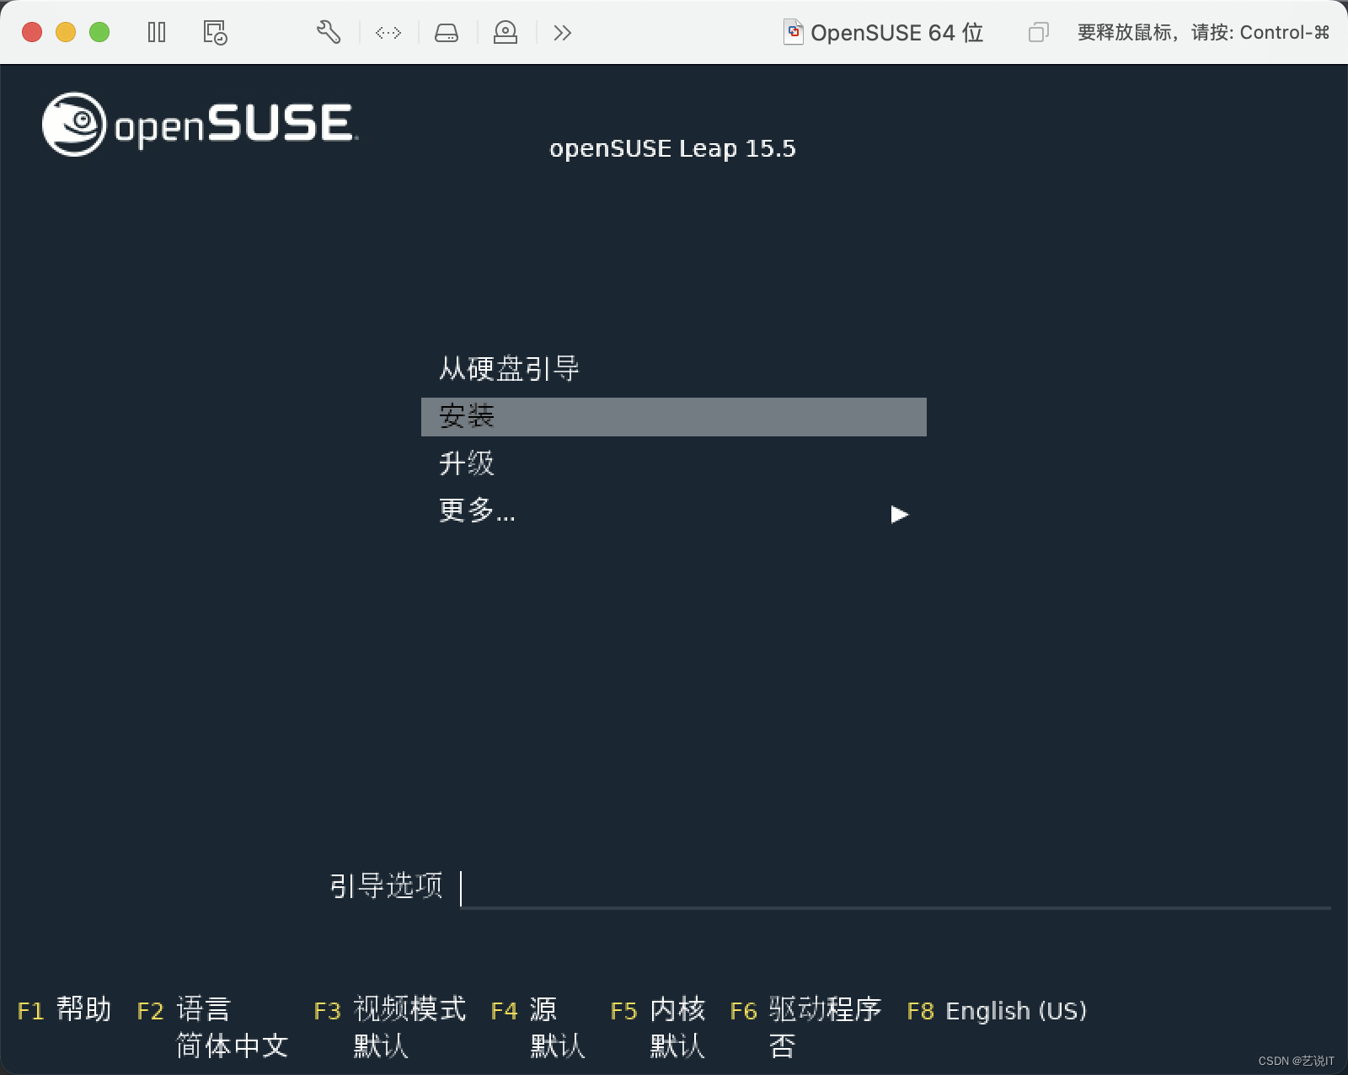The image size is (1348, 1075).
Task: Click the 否 value under 驱动程序
Action: click(x=782, y=1046)
